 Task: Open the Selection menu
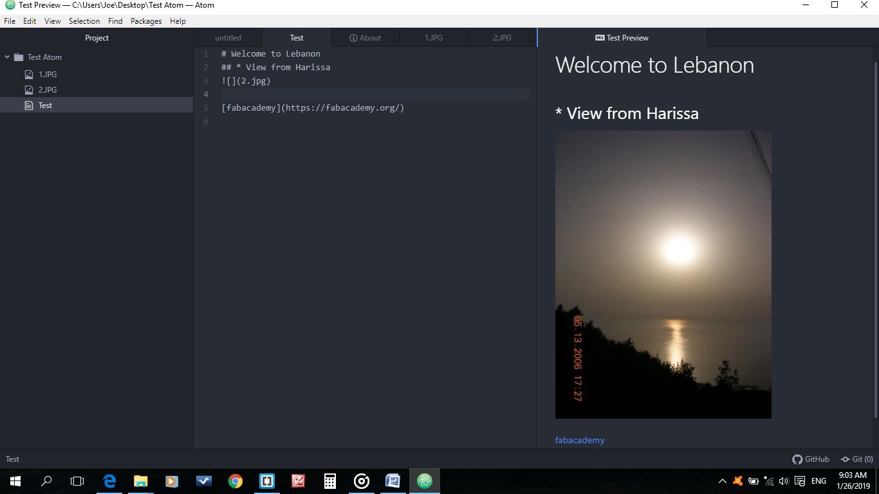point(84,21)
